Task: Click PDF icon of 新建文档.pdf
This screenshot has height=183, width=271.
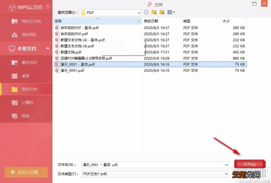Action: click(57, 52)
